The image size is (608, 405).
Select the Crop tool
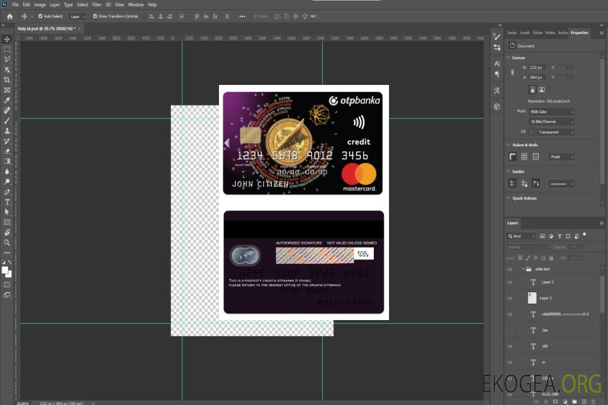[7, 79]
